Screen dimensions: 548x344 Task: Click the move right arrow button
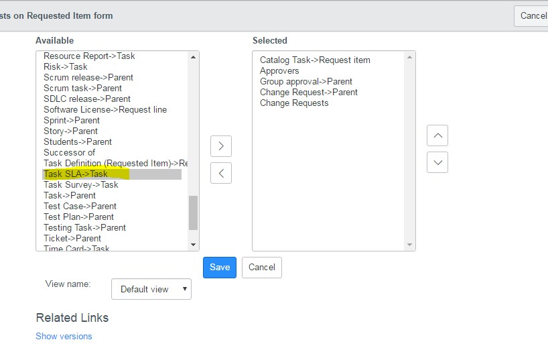click(221, 146)
